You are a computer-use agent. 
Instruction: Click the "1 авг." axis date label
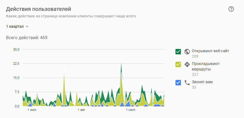[x=81, y=110]
